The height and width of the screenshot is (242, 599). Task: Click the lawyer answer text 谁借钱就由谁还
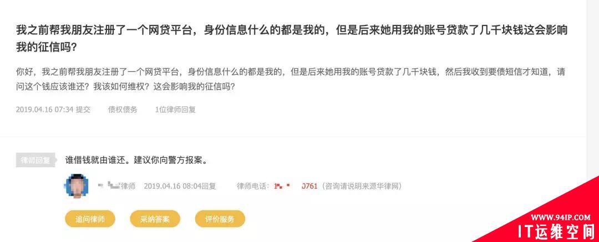click(136, 160)
